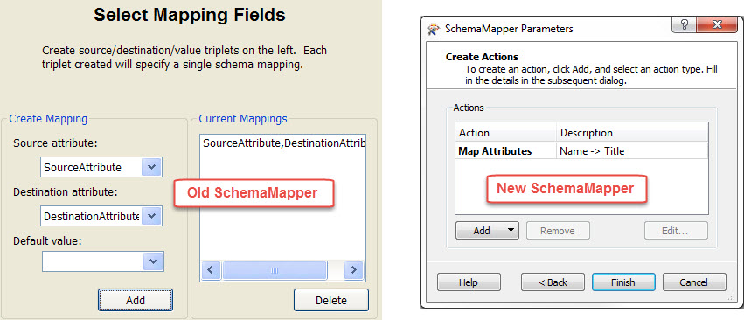Click the left scroll arrow in Current Mappings

212,270
